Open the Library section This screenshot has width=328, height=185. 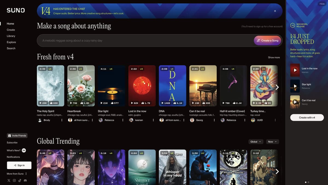(x=11, y=36)
